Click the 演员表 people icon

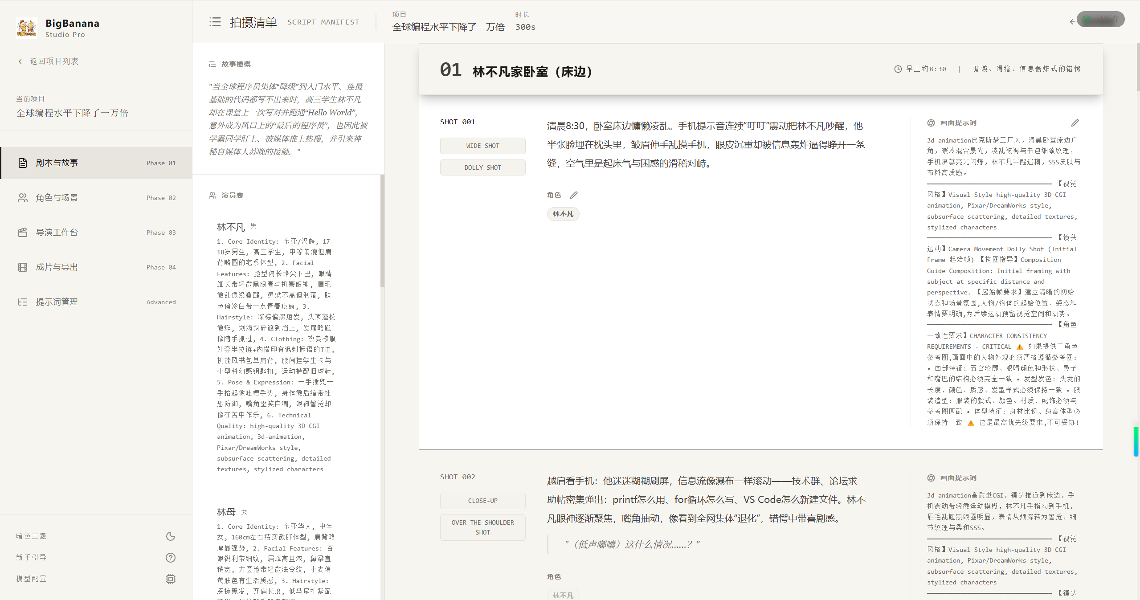coord(212,196)
